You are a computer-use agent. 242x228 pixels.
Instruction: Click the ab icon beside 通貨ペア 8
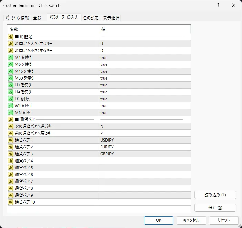[x=10, y=188]
